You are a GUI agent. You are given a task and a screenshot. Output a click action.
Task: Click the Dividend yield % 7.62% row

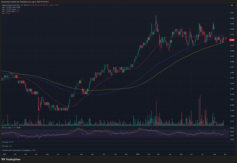[x=19, y=150]
